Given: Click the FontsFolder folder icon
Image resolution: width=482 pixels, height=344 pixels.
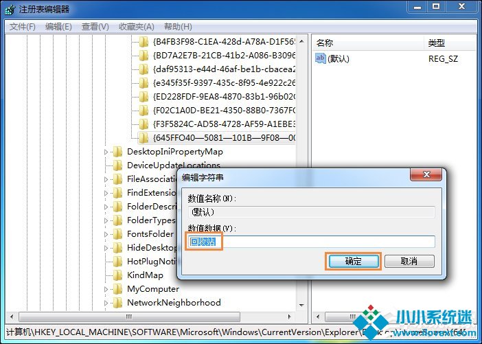Looking at the screenshot, I should tap(117, 234).
